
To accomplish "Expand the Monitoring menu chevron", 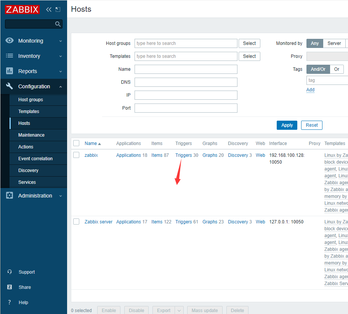I will 61,41.
